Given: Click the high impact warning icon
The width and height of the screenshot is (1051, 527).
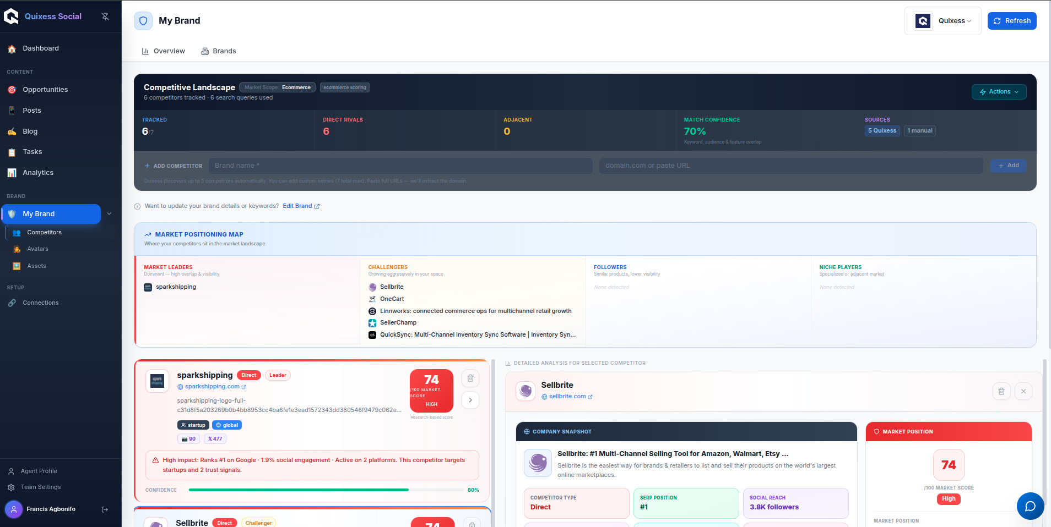Looking at the screenshot, I should 156,460.
